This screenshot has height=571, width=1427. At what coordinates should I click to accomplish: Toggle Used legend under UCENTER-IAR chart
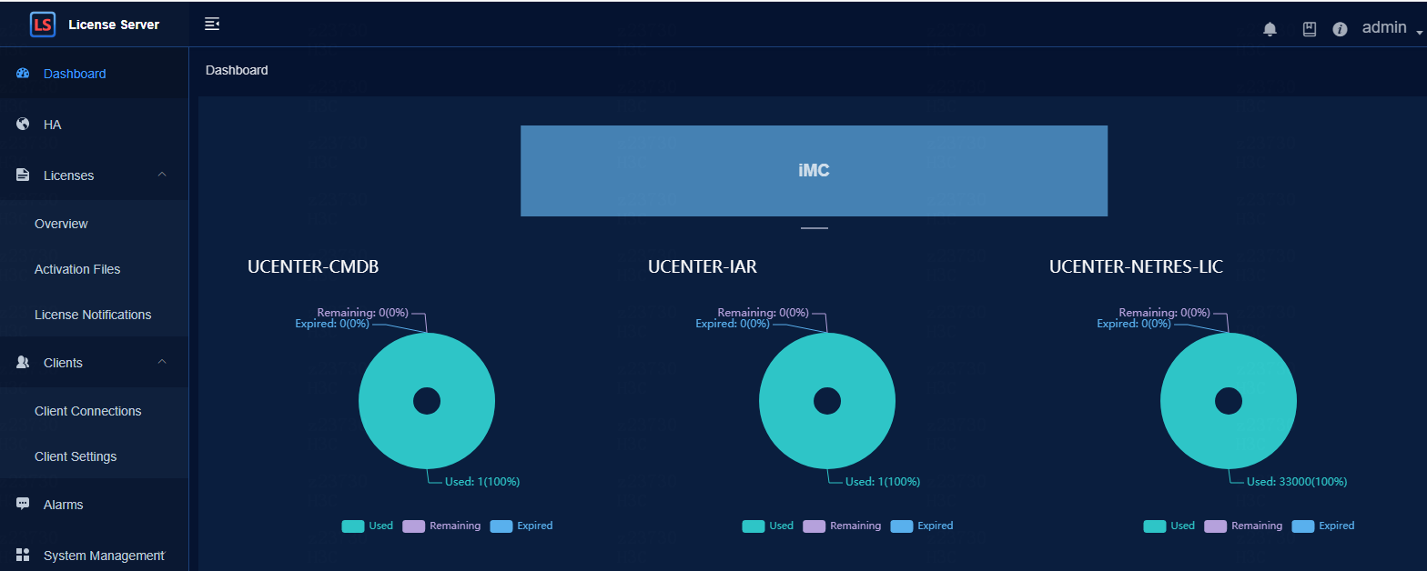(x=768, y=526)
